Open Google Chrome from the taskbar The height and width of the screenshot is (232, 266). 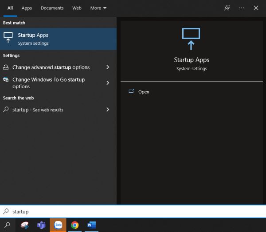74,225
